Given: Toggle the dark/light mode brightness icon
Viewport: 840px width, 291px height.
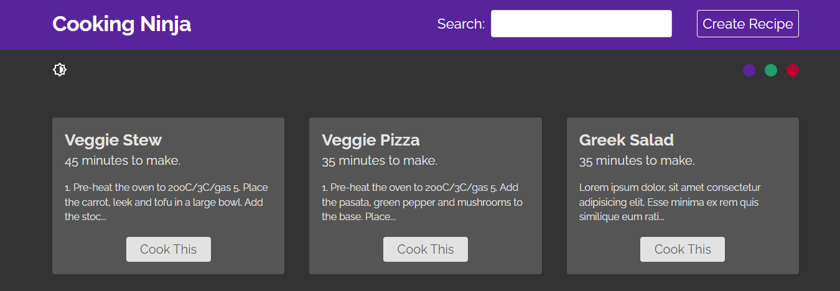Looking at the screenshot, I should (x=60, y=70).
